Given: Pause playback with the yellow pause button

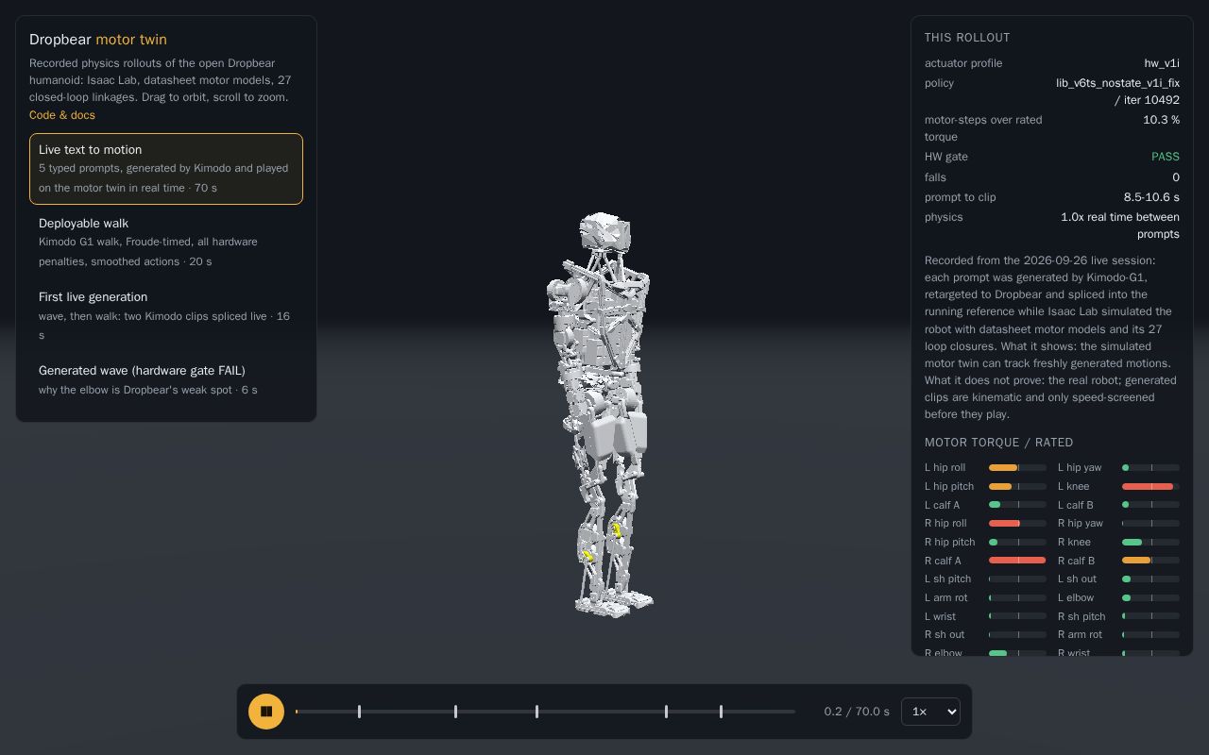Looking at the screenshot, I should (266, 712).
